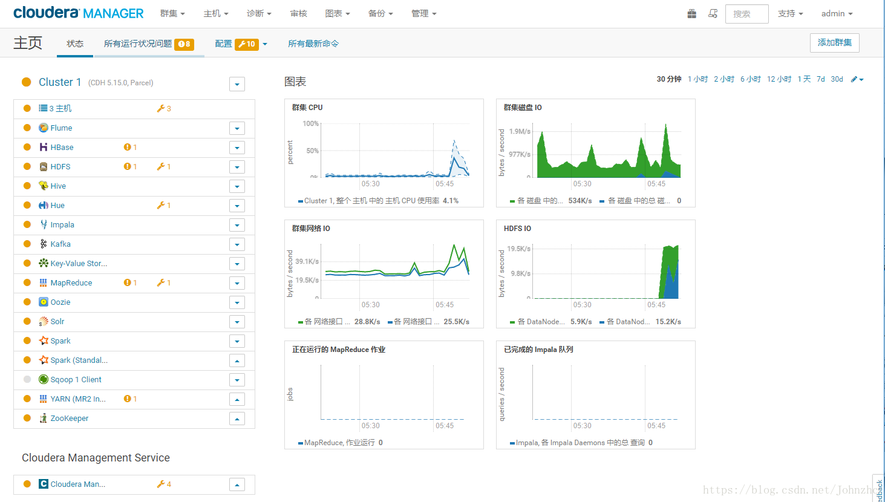The image size is (885, 502).
Task: Open Oozie actions dropdown arrow
Action: 237,302
